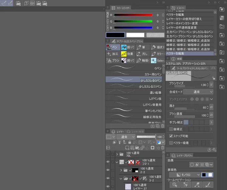
Task: Open the command bar help question icon
Action: click(26, 3)
